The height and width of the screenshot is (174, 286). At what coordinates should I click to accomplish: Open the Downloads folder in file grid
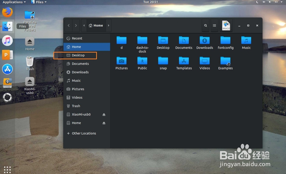click(205, 43)
